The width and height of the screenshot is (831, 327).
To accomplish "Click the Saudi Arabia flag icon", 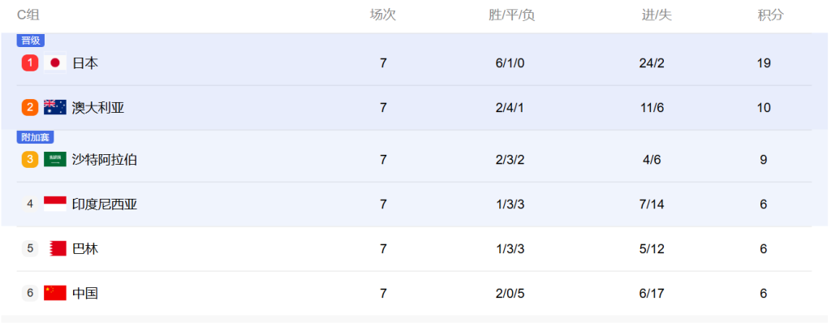I will [55, 160].
